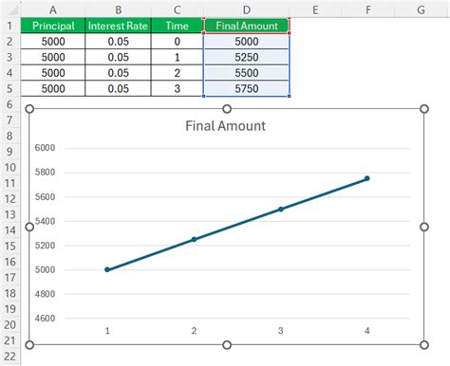The height and width of the screenshot is (366, 450).
Task: Click Final Amount cell D2 showing 5000
Action: click(247, 42)
